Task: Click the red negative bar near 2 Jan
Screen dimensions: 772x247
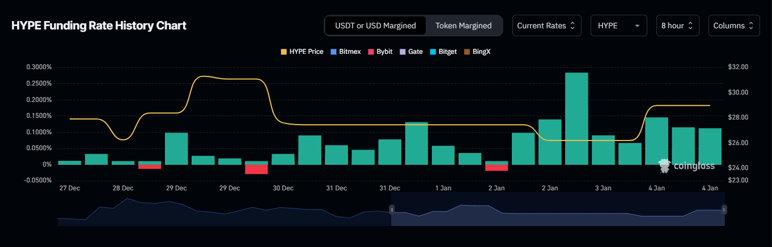Action: pos(497,168)
